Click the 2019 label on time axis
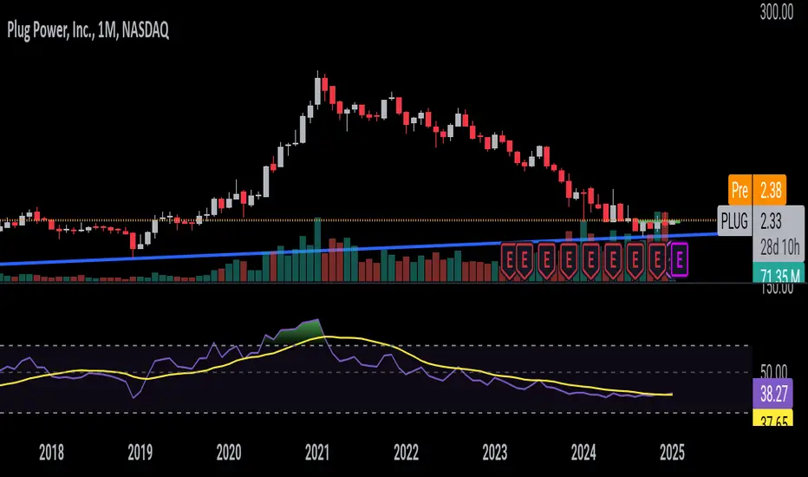 pyautogui.click(x=140, y=453)
